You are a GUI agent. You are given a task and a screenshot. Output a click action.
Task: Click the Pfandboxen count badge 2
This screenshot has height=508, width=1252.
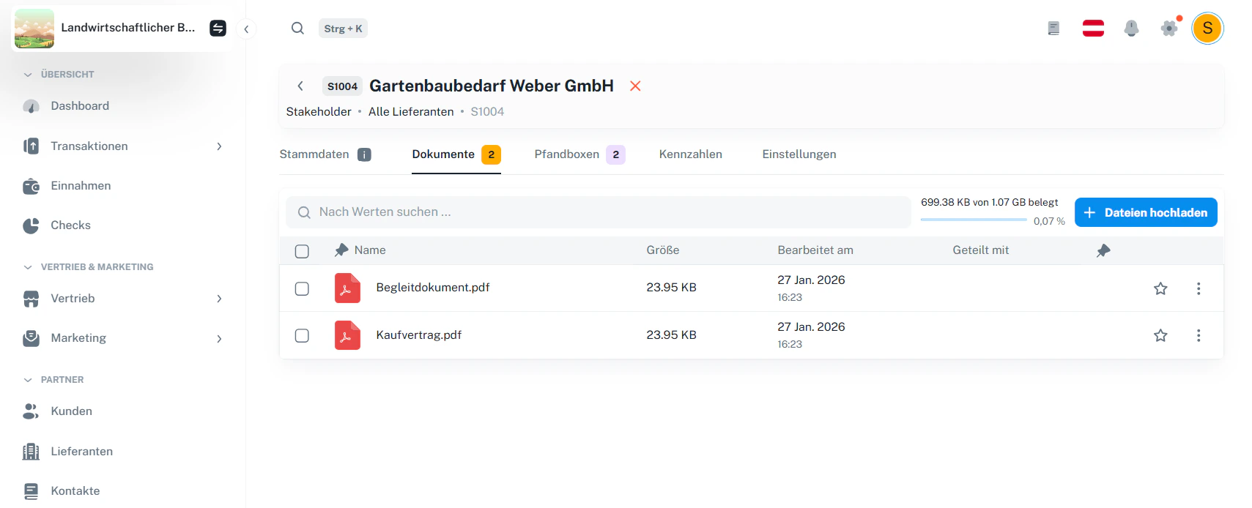[615, 154]
